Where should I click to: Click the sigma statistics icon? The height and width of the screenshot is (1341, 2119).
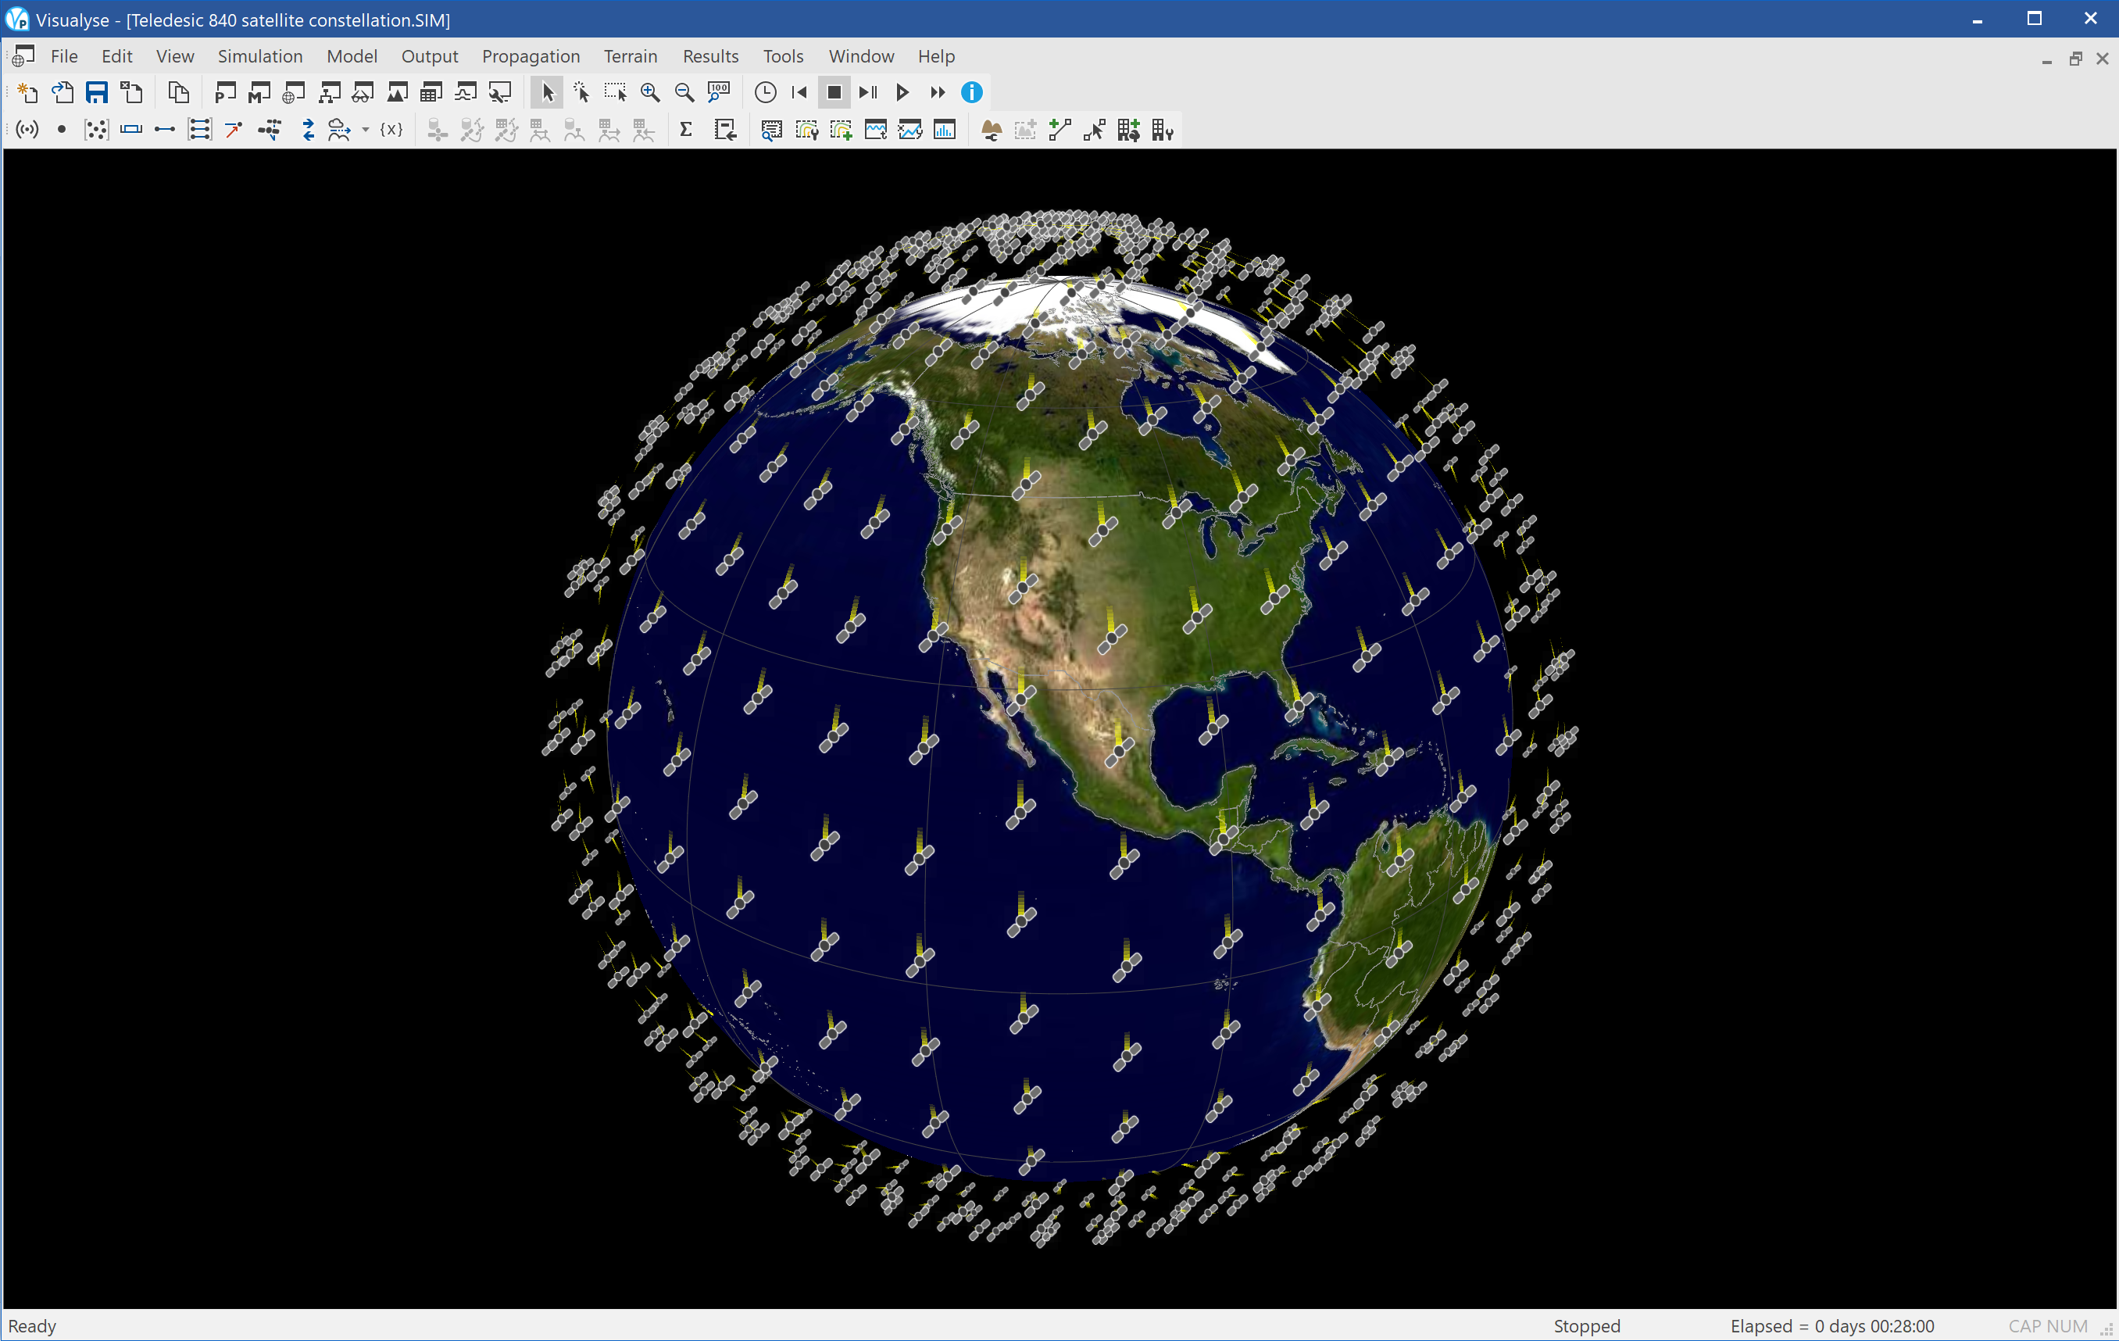point(686,131)
